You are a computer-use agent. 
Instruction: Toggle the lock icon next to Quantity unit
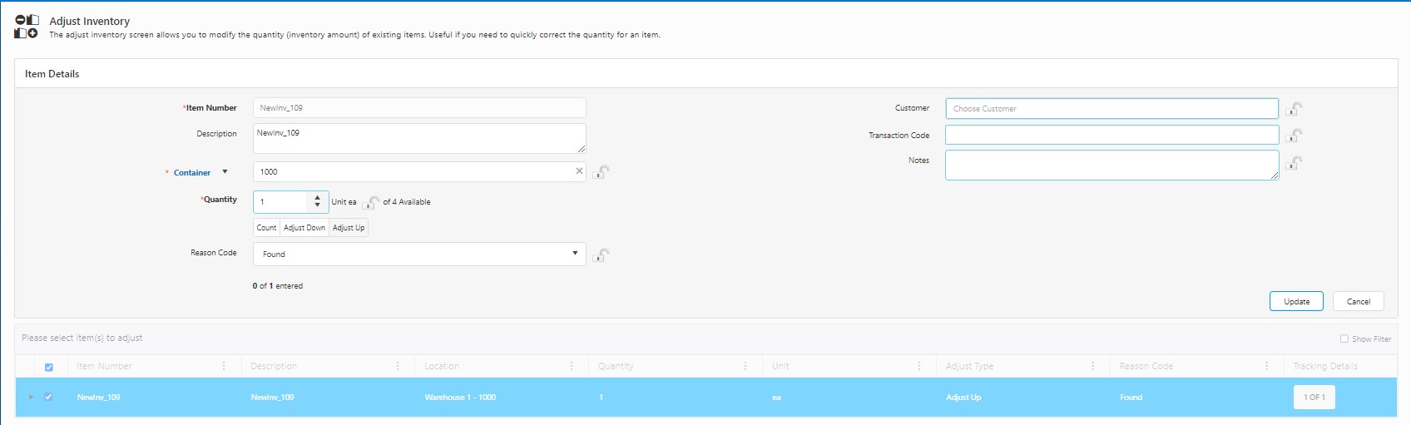coord(371,202)
